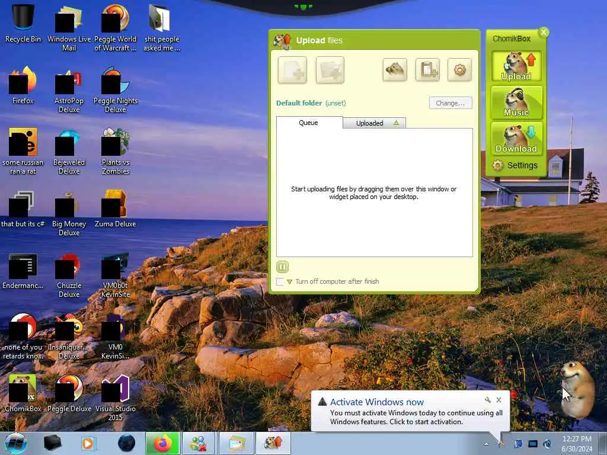This screenshot has height=455, width=607.
Task: Click the Windows Live Mail taskbar button
Action: 236,443
